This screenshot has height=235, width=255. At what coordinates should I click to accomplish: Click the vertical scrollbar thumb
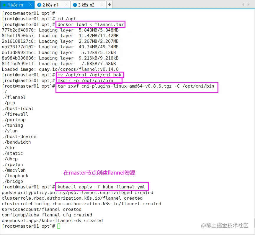click(x=254, y=223)
